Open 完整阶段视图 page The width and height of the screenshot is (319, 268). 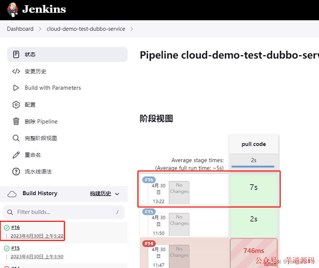(41, 138)
